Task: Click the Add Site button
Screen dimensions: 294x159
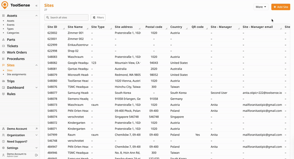Action: pyautogui.click(x=281, y=7)
